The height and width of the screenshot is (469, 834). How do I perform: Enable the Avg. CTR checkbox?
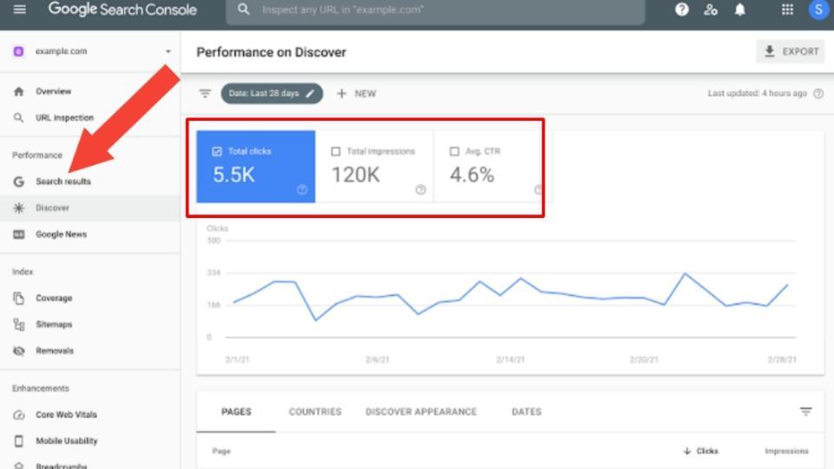pyautogui.click(x=454, y=151)
